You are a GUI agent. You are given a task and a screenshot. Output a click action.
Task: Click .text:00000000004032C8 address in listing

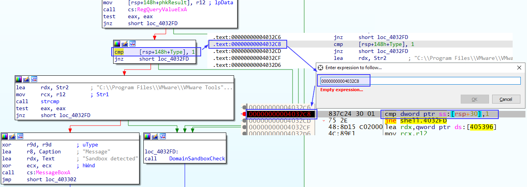[247, 44]
